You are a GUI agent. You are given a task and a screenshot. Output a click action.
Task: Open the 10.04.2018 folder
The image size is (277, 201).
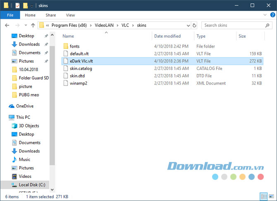click(29, 69)
